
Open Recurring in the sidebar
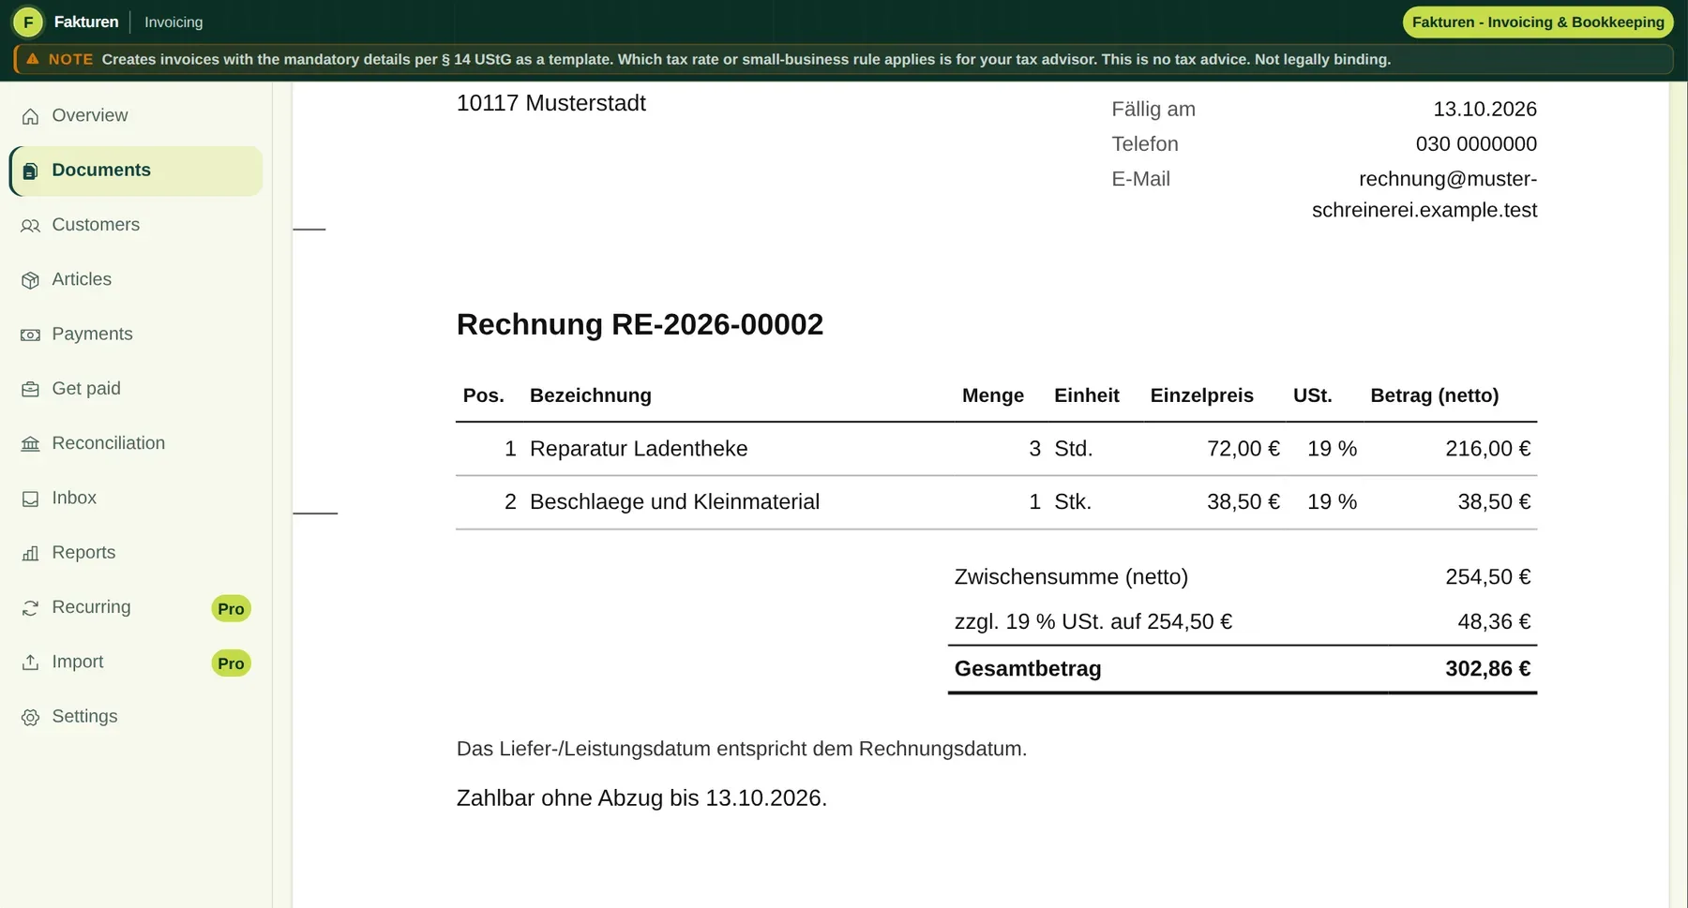(136, 607)
